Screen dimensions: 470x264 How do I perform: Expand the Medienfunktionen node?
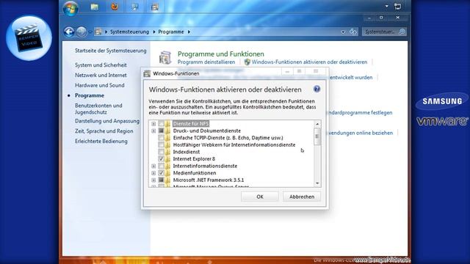153,173
